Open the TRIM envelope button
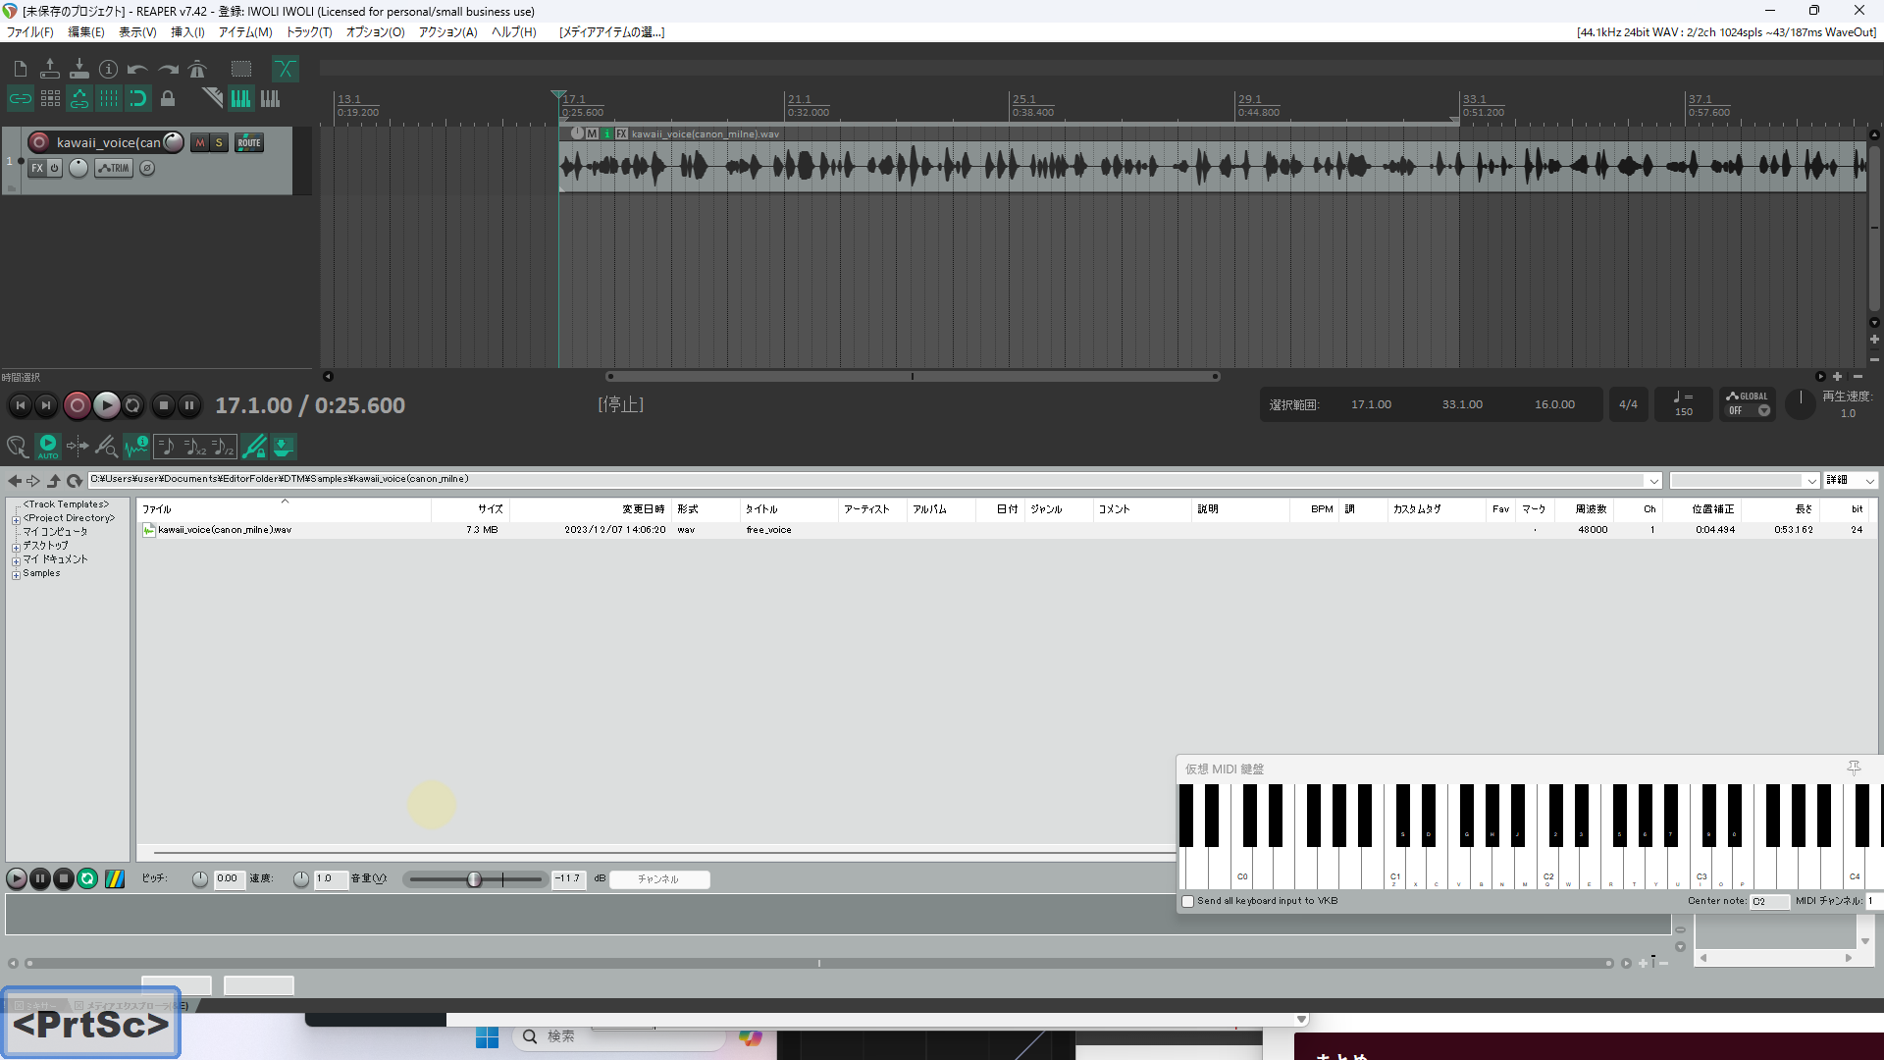This screenshot has height=1060, width=1884. [114, 168]
